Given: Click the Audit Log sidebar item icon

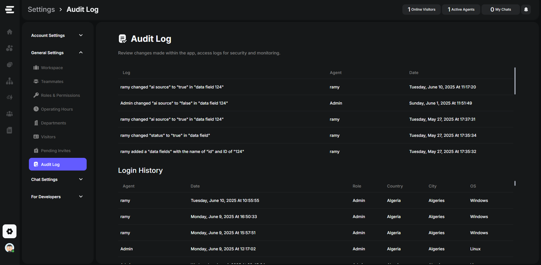Looking at the screenshot, I should coord(36,164).
